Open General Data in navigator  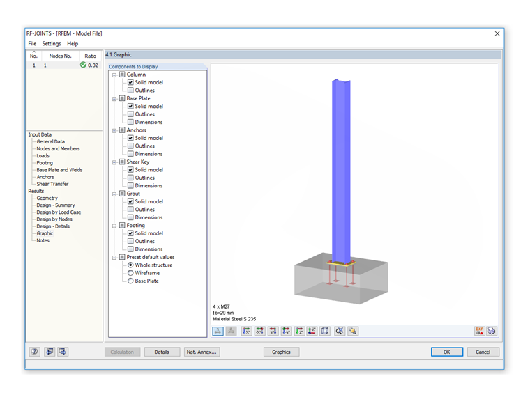point(51,141)
